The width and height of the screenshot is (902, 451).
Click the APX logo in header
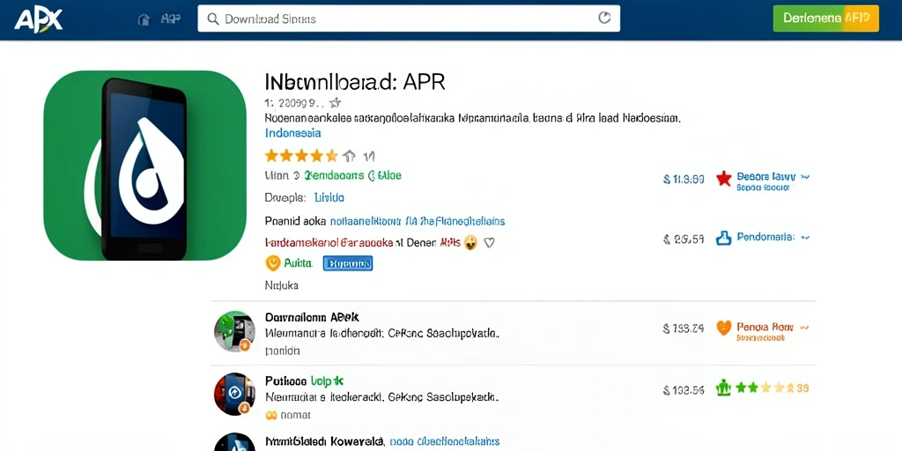click(39, 21)
